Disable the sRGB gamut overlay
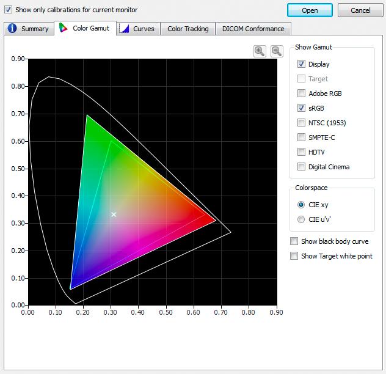Screen dimensions: 386x374 pyautogui.click(x=301, y=108)
